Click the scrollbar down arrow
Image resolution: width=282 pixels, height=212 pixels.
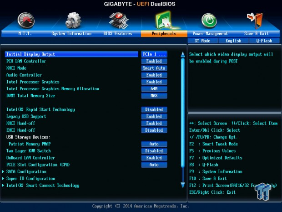(183, 185)
